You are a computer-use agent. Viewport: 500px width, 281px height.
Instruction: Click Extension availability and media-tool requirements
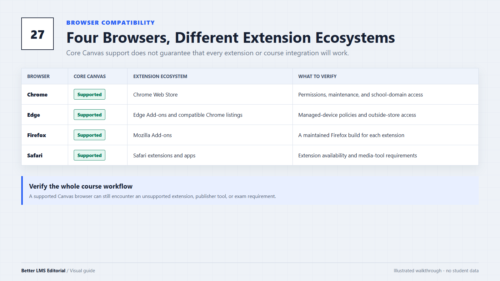coord(357,155)
